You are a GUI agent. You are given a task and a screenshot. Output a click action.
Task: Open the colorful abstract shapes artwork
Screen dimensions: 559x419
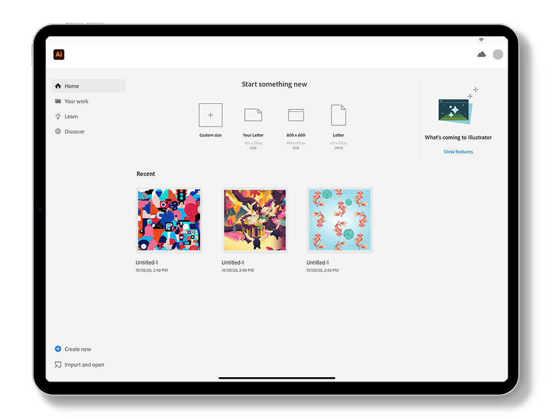click(x=169, y=220)
